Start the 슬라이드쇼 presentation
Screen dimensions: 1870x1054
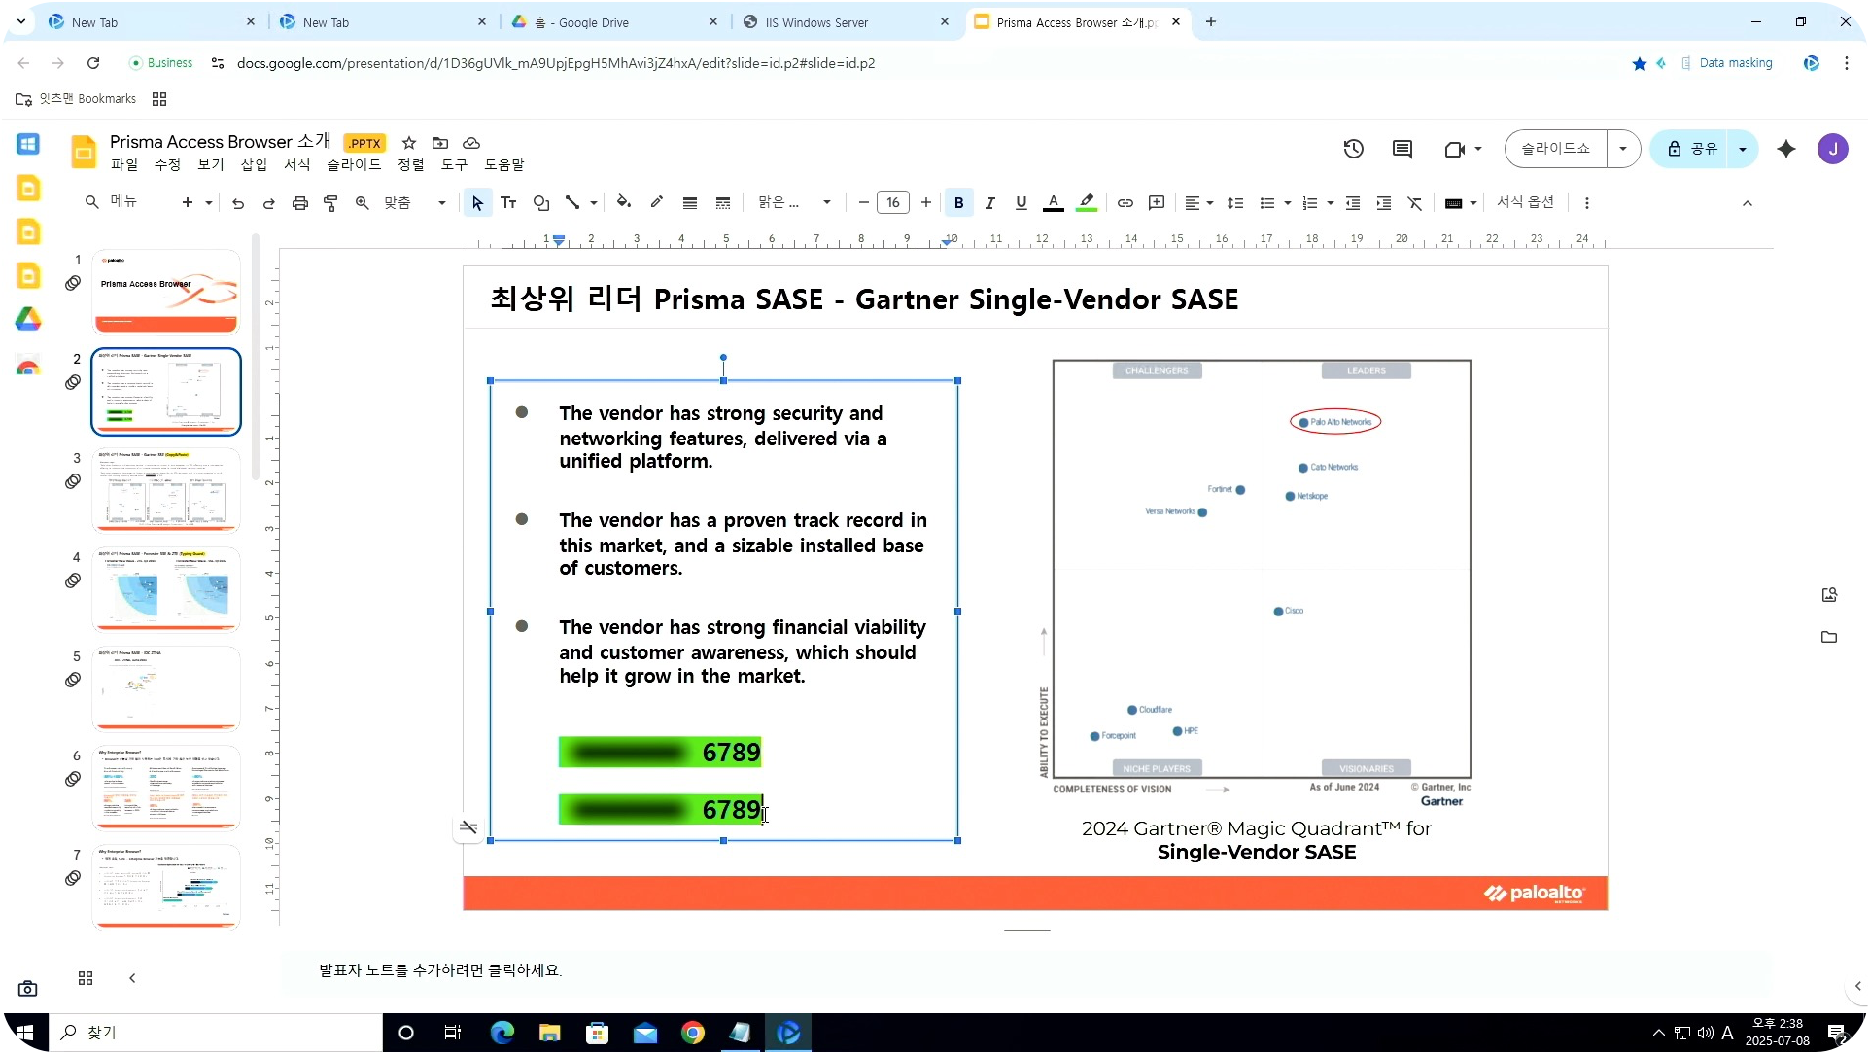pos(1556,149)
